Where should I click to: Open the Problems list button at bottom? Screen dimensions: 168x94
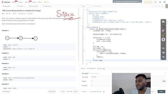[6, 92]
